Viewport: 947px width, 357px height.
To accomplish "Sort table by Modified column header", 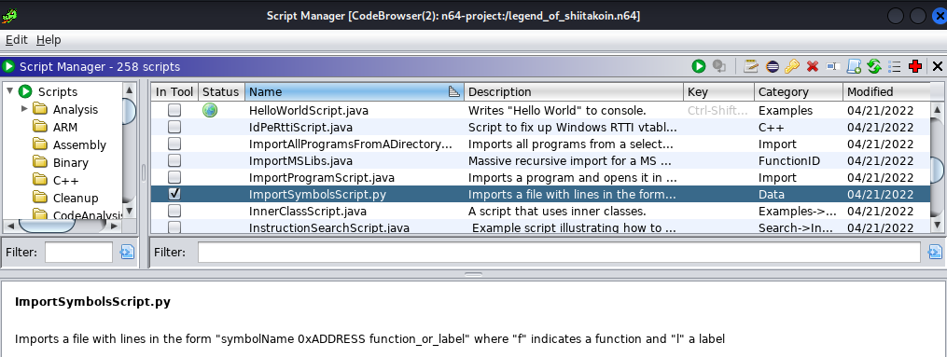I will pyautogui.click(x=886, y=91).
